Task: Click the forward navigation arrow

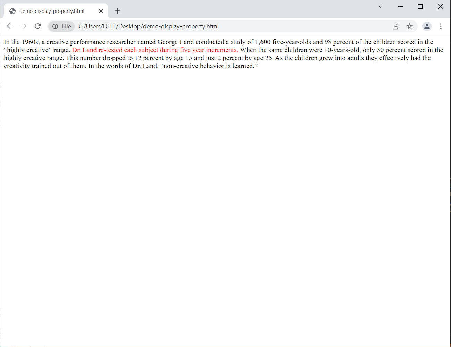Action: pos(24,26)
